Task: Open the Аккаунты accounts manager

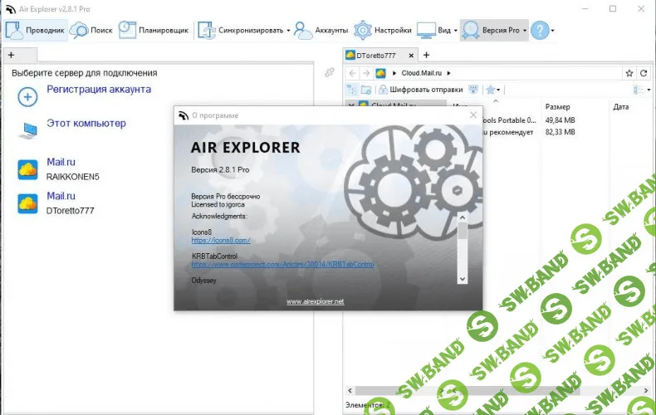Action: [321, 30]
